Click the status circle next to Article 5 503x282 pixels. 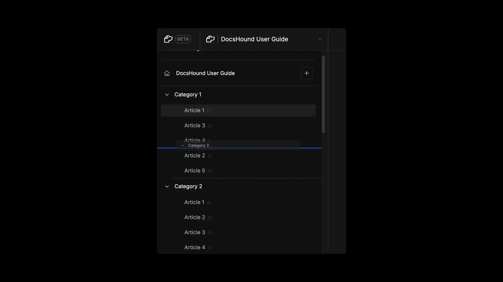210,171
